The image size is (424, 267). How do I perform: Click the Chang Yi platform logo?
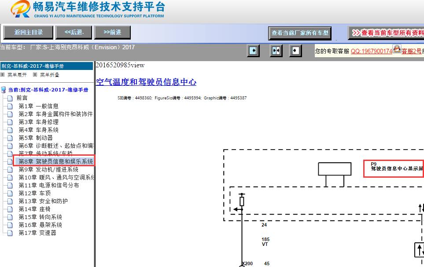tap(20, 10)
